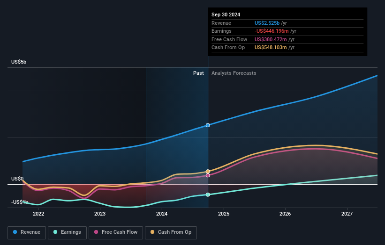Click the 2024 x-axis label
Screen dimensions: 385x245
tap(162, 214)
